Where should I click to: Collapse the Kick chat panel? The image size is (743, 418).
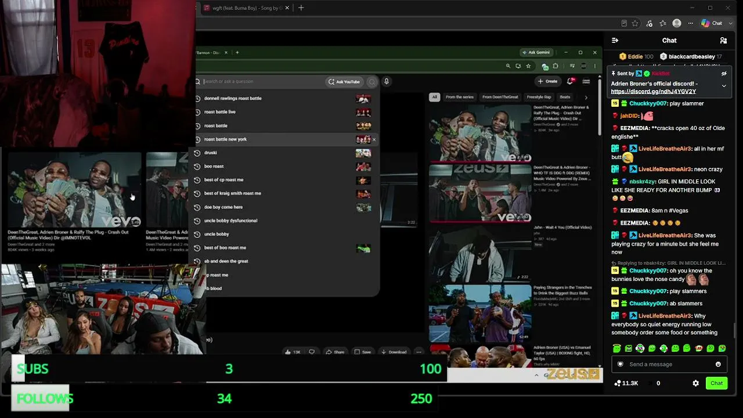pos(615,41)
